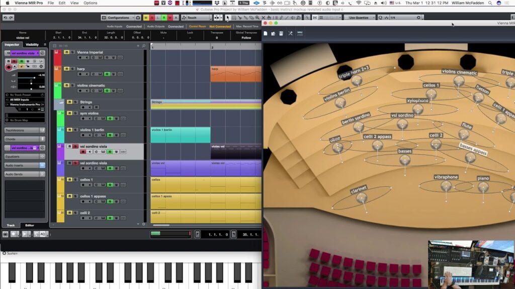The image size is (515, 289).
Task: Click the piano instrument icon on stage
Action: coord(483,187)
